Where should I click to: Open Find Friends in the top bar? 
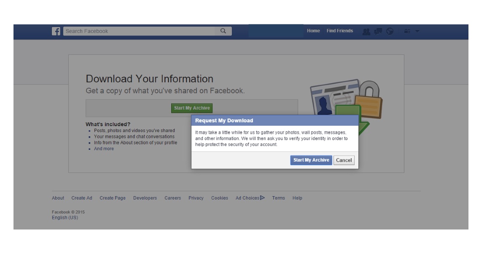tap(340, 31)
